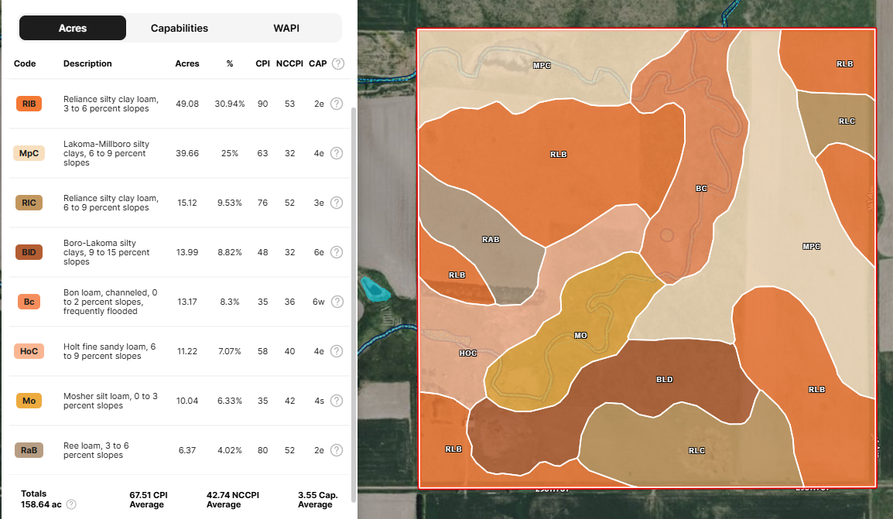Select the BlD brown soil code badge
Viewport: 893px width, 519px height.
click(29, 252)
